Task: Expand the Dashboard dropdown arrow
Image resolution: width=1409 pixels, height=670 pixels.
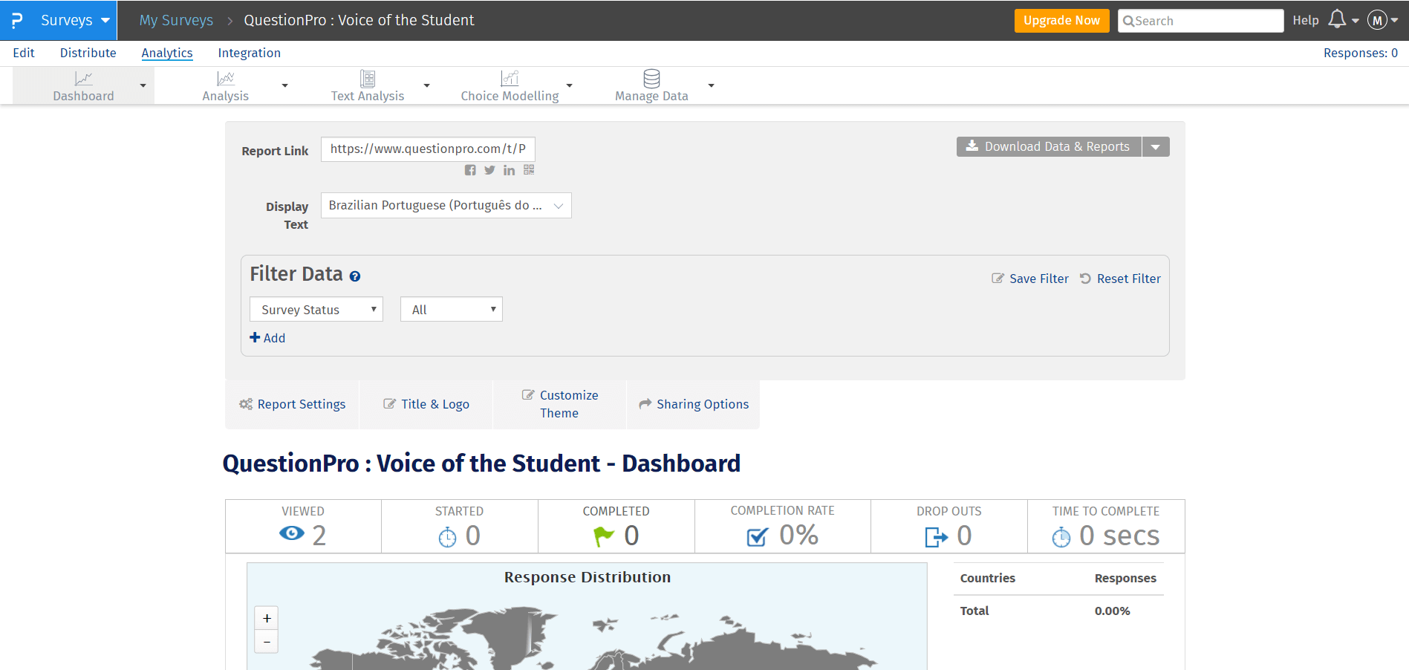Action: click(143, 86)
